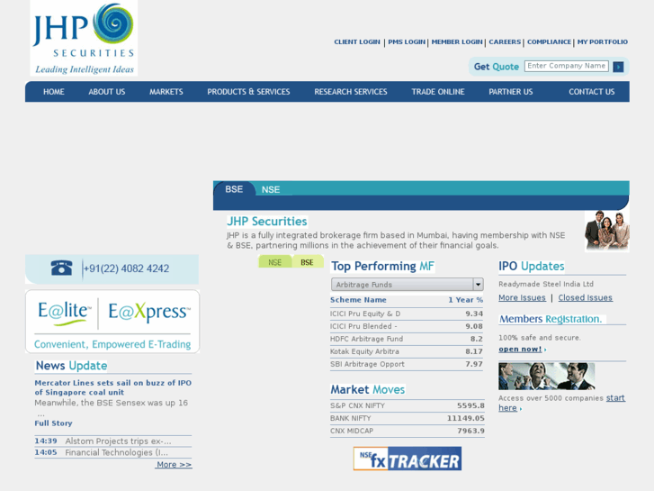The image size is (654, 491).
Task: Click SBI Arbitrage Opport row
Action: (407, 364)
